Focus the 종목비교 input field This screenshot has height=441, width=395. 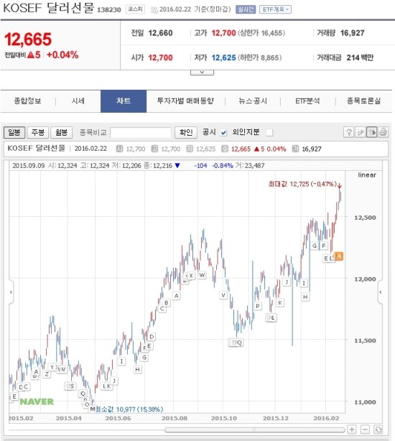pyautogui.click(x=141, y=132)
